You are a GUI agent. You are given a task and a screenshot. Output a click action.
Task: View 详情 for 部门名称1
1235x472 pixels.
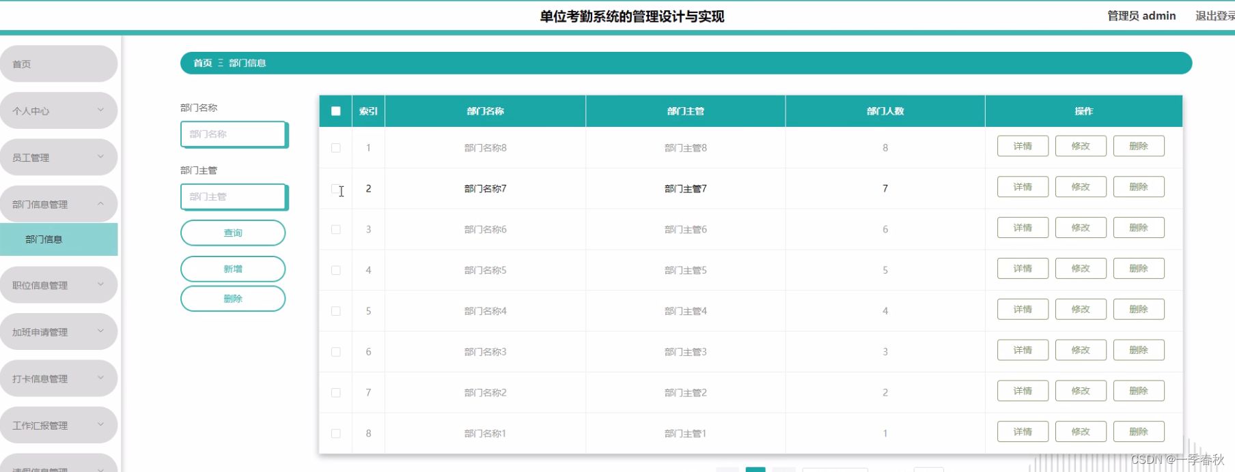1023,432
